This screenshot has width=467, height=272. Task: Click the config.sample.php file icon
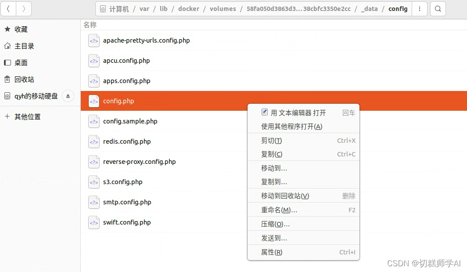[x=94, y=122]
